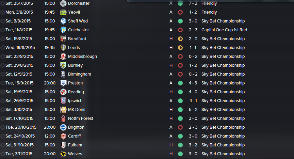Select the row radio for Sat, 12/9/2015

tap(2, 74)
